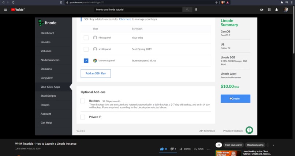Click the voice search microphone icon
The width and height of the screenshot is (295, 156).
[196, 9]
